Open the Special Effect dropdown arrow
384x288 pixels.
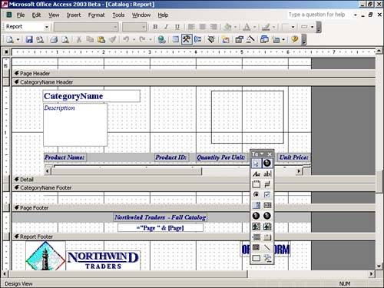click(312, 27)
